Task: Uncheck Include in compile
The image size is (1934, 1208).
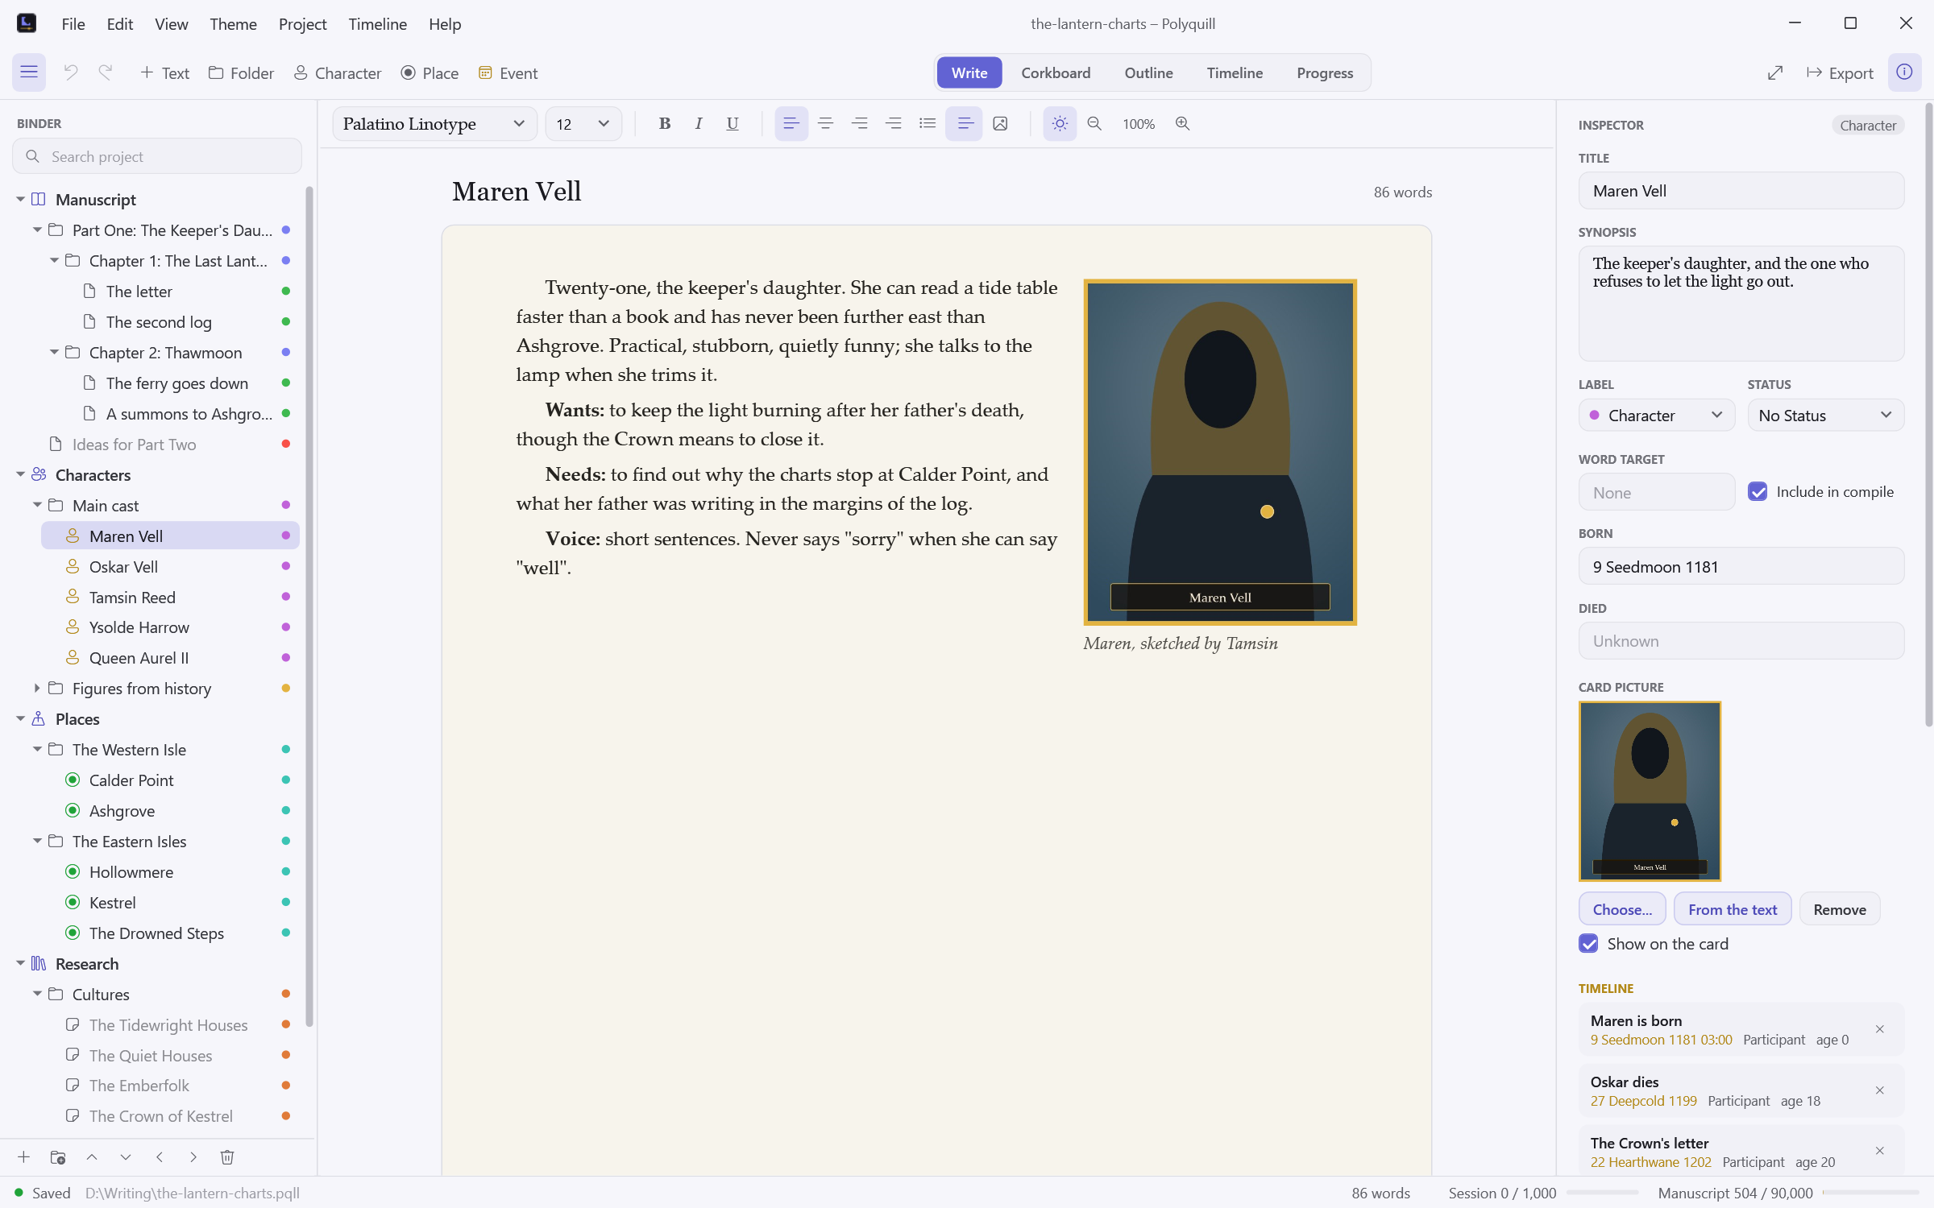Action: [x=1758, y=491]
